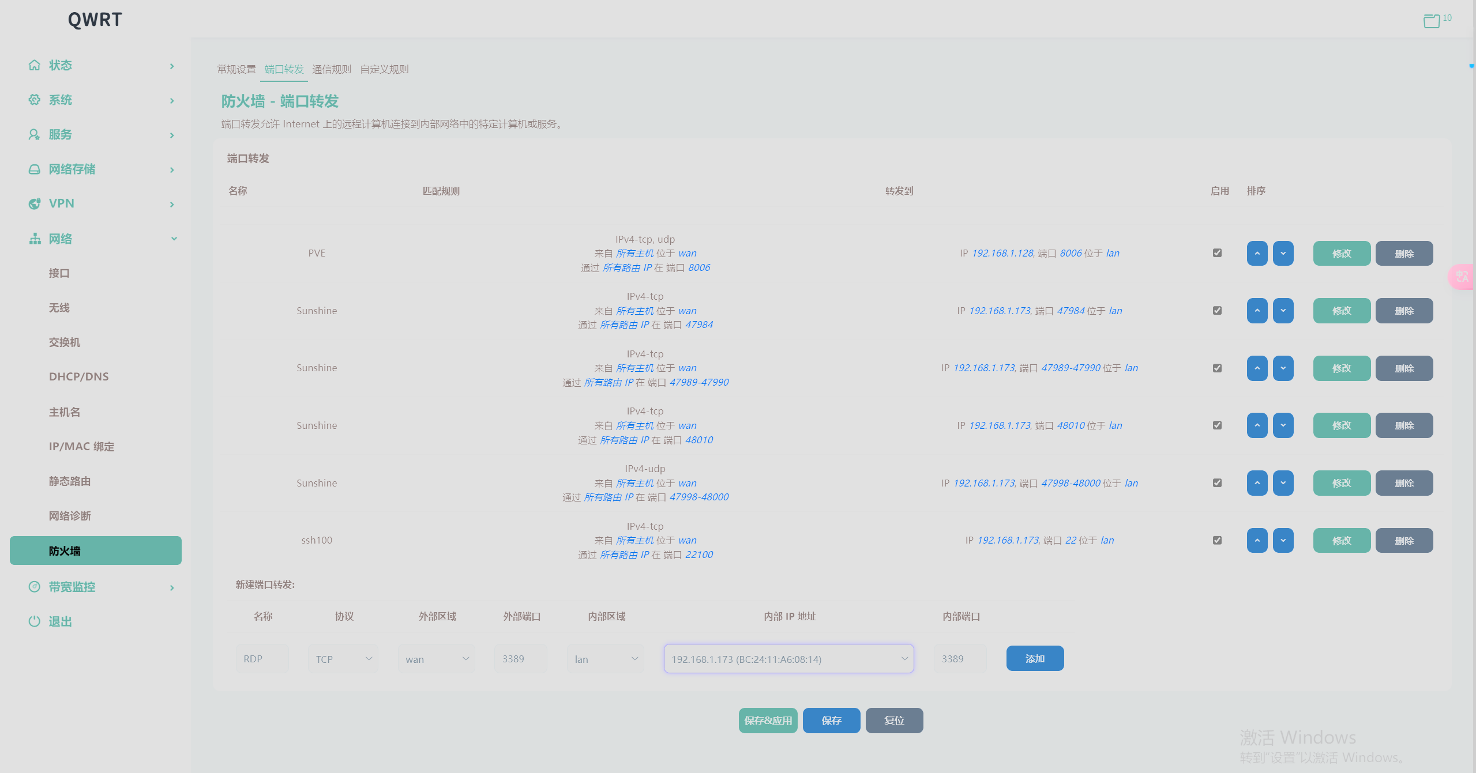The image size is (1476, 773).
Task: Click the 添加 button to add rule
Action: tap(1035, 658)
